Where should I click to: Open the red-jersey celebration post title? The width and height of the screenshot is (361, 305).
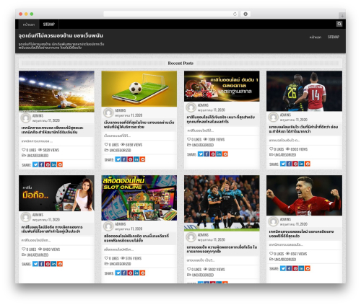tap(301, 234)
